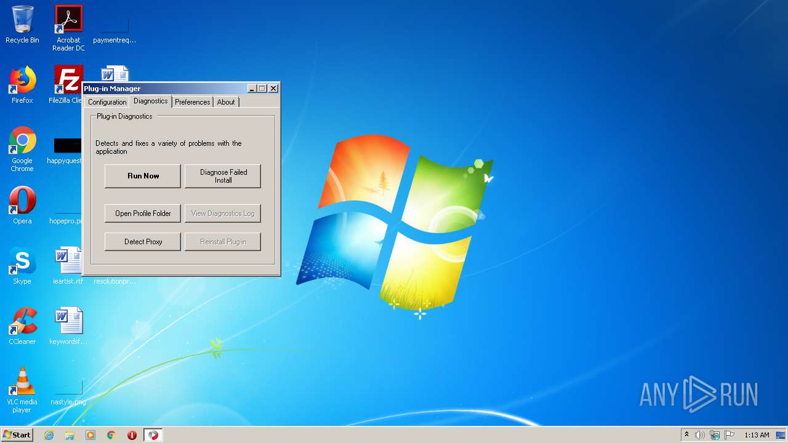Select the resolutionpr... file on the desktop
The image size is (788, 443).
115,281
